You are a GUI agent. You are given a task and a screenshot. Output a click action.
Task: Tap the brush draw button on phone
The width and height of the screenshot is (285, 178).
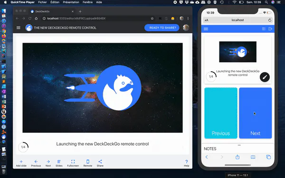coord(265,77)
